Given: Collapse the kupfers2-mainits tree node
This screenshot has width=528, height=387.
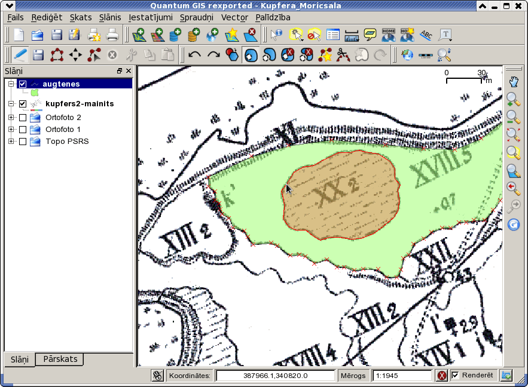Looking at the screenshot, I should pos(11,103).
